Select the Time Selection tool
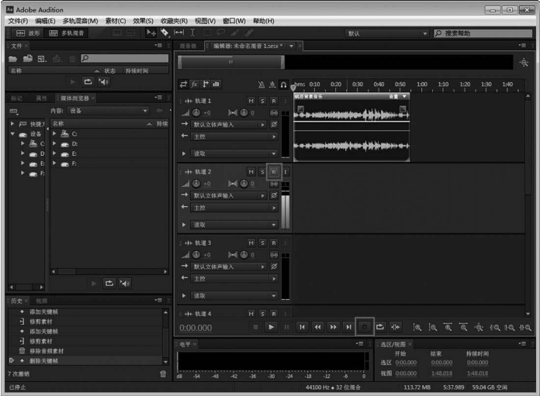This screenshot has width=540, height=396. [x=194, y=33]
